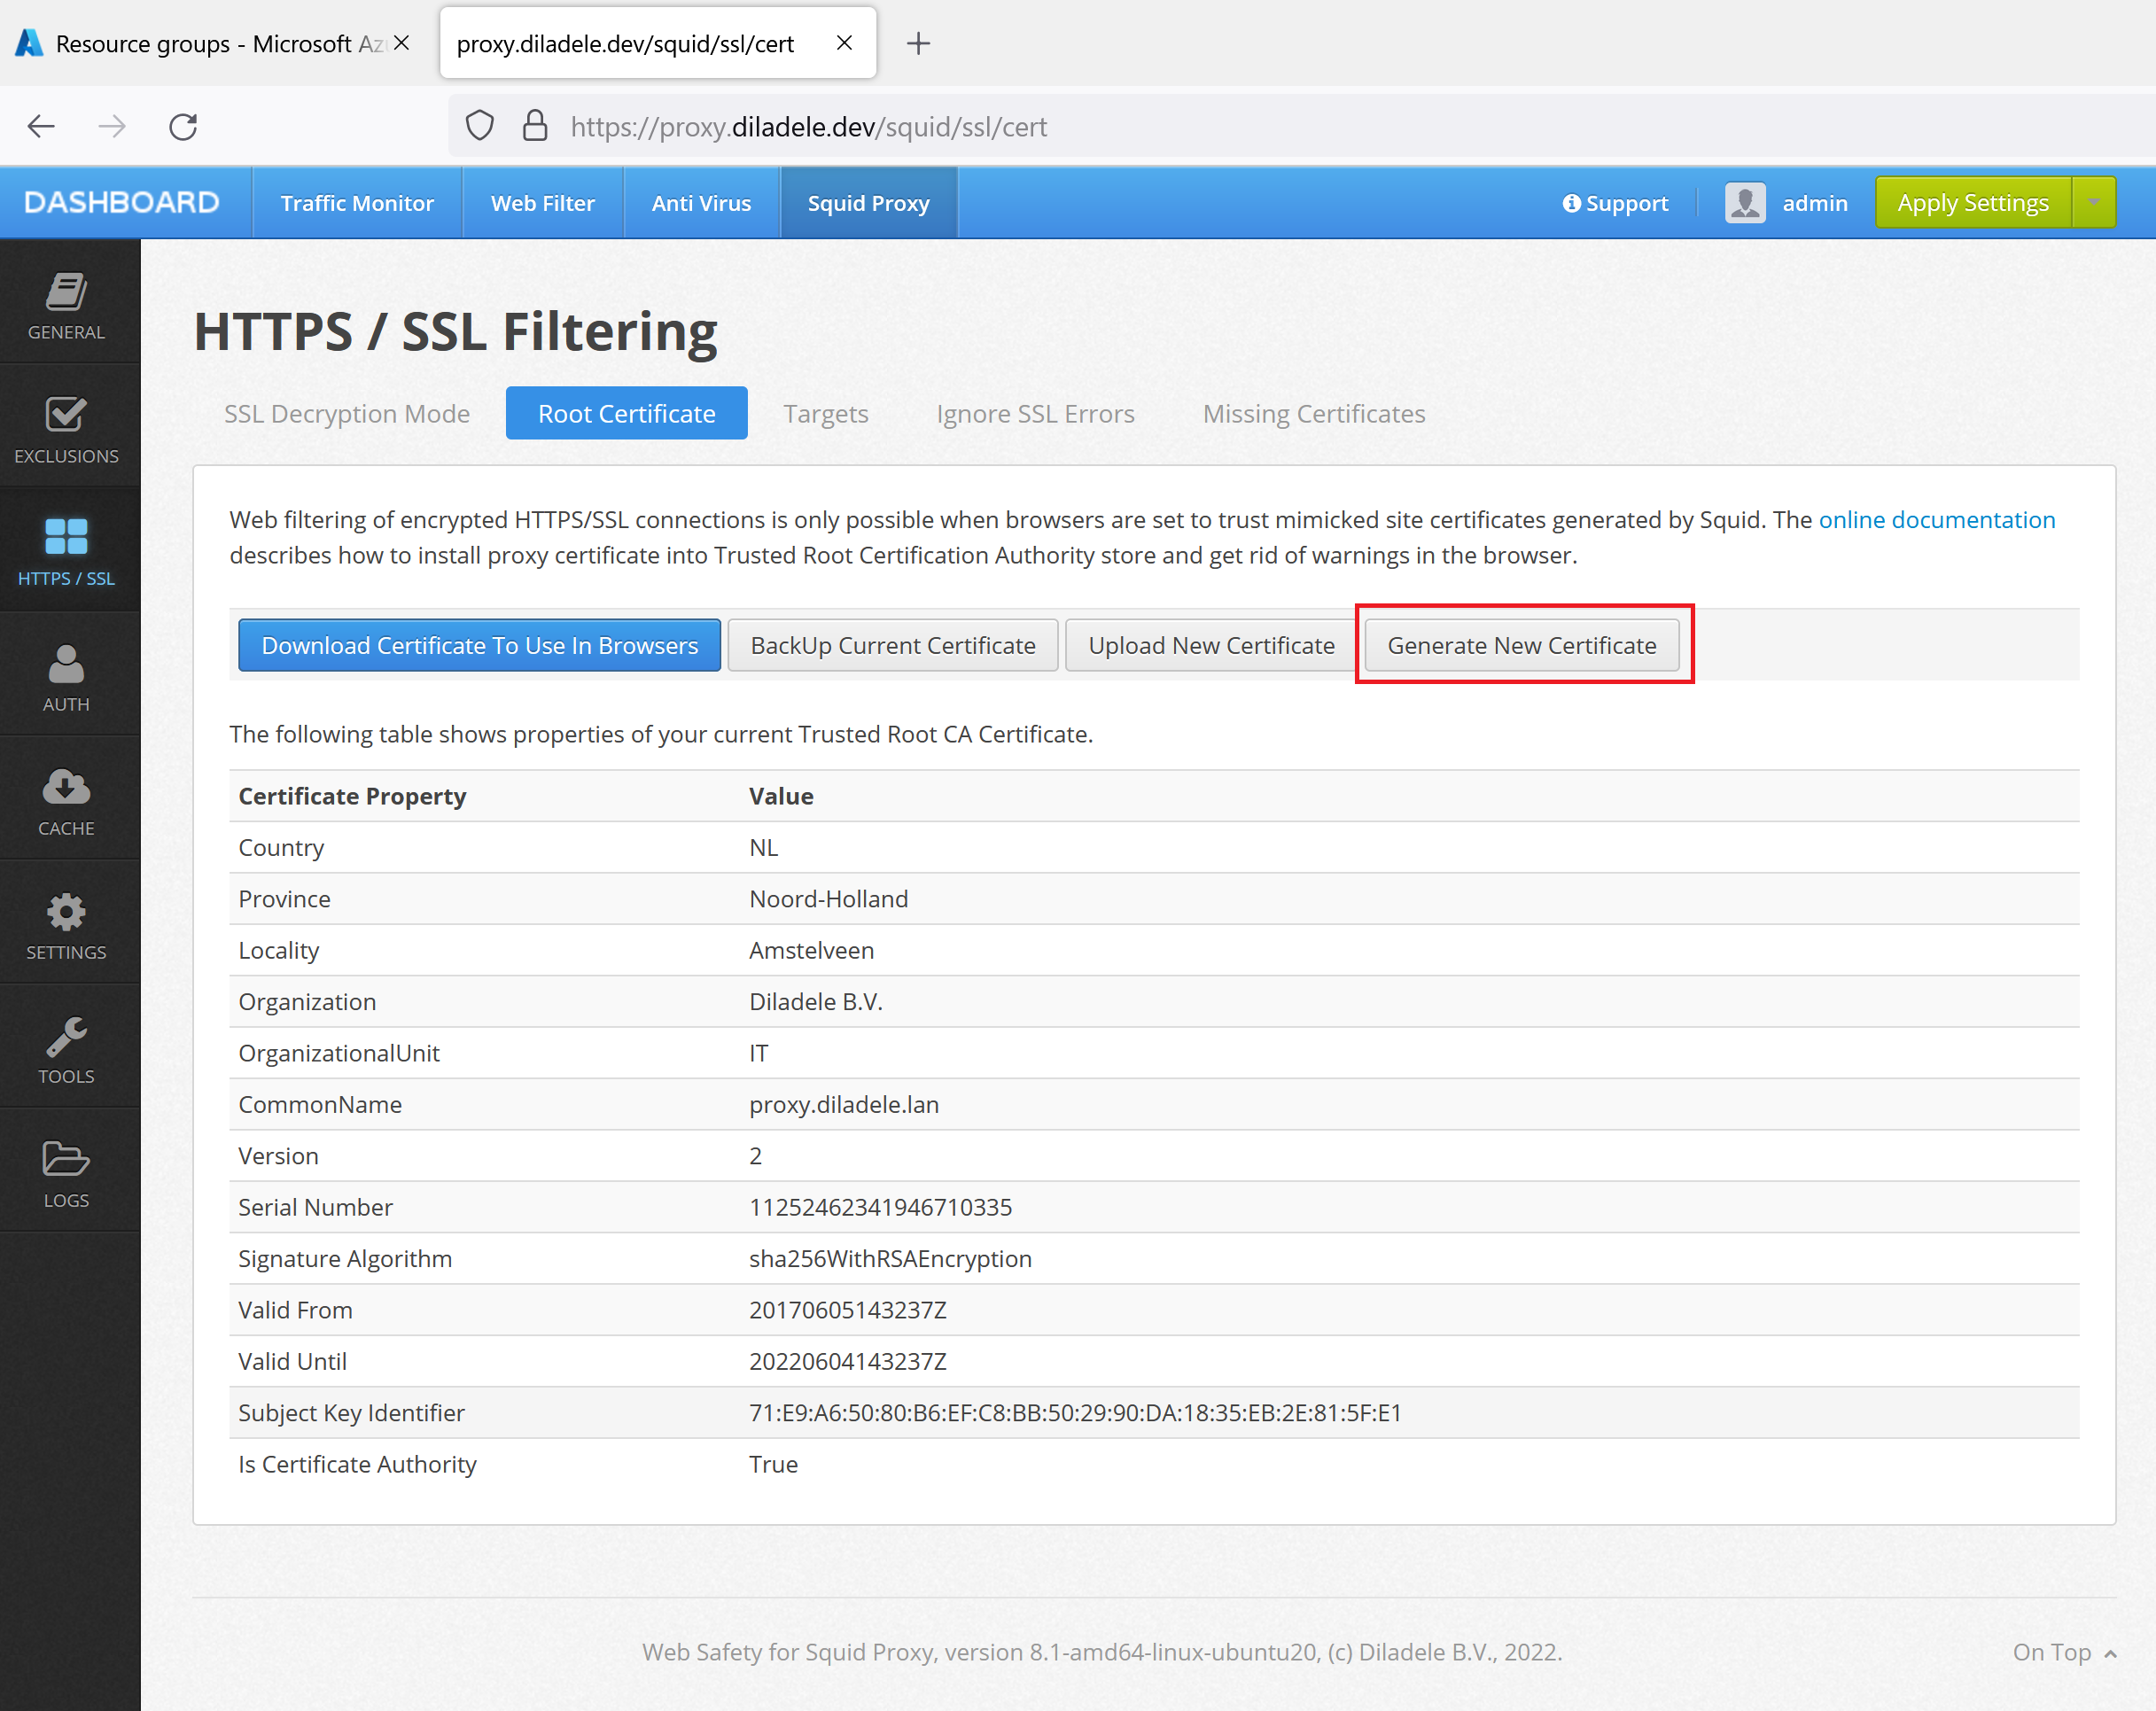
Task: Click the admin username
Action: (x=1814, y=203)
